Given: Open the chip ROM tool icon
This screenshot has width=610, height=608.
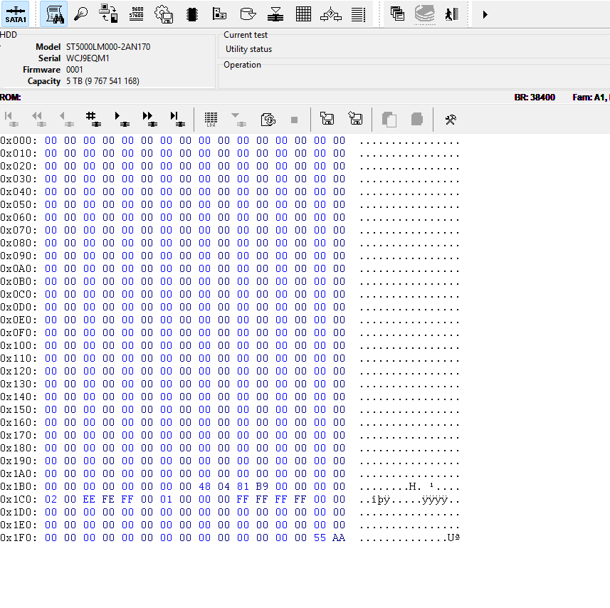Looking at the screenshot, I should 191,14.
